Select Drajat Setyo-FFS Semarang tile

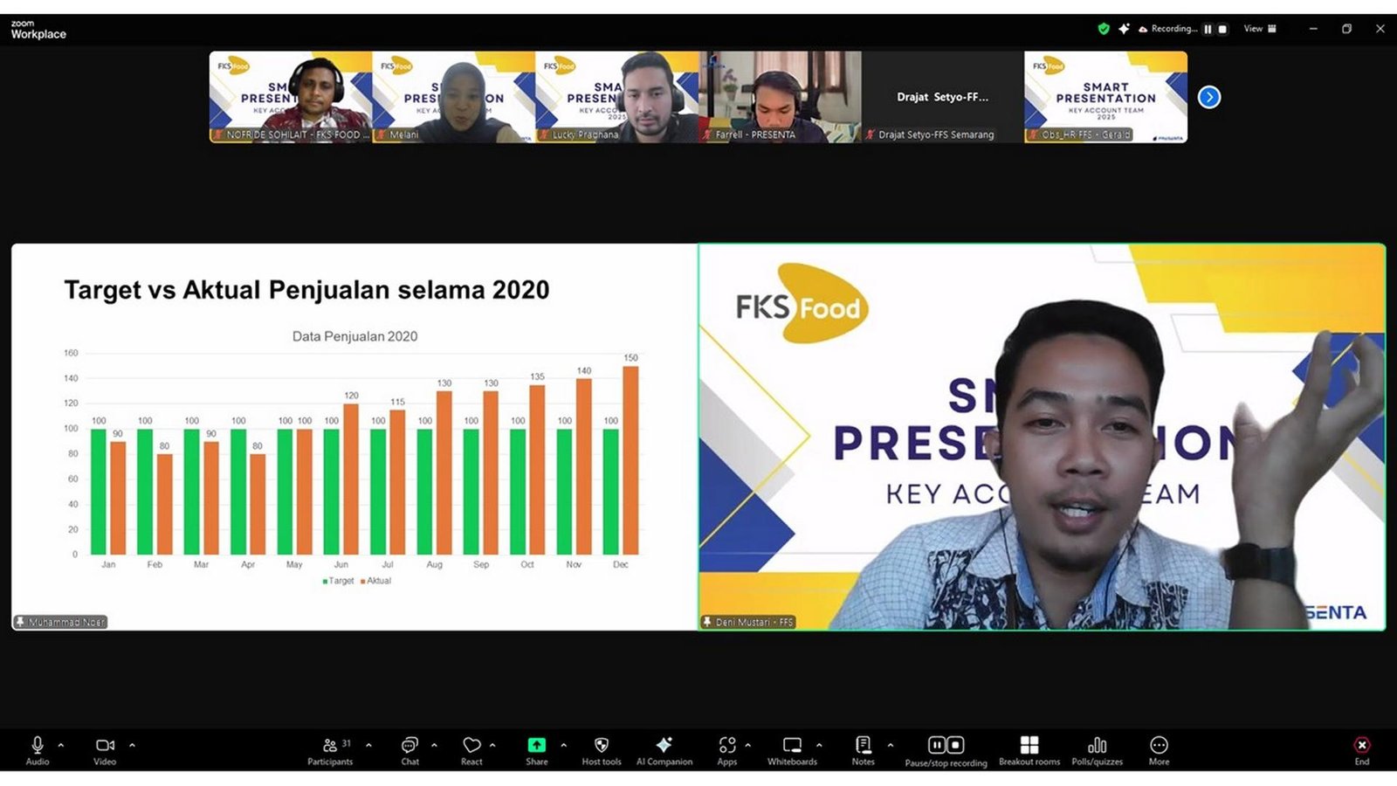pos(943,97)
